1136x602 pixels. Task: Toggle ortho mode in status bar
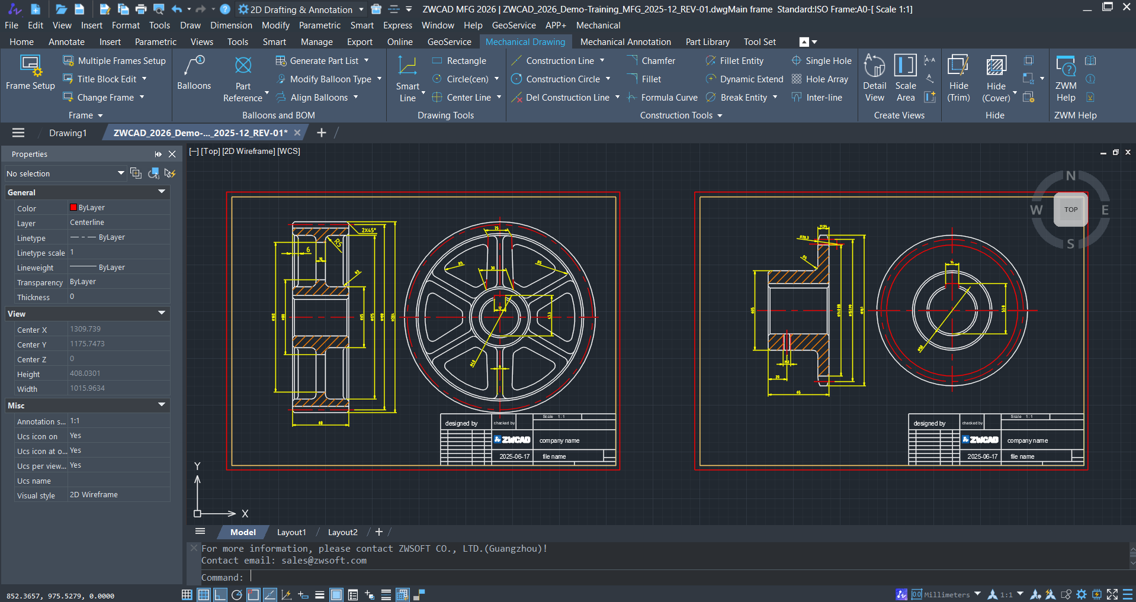pyautogui.click(x=220, y=595)
